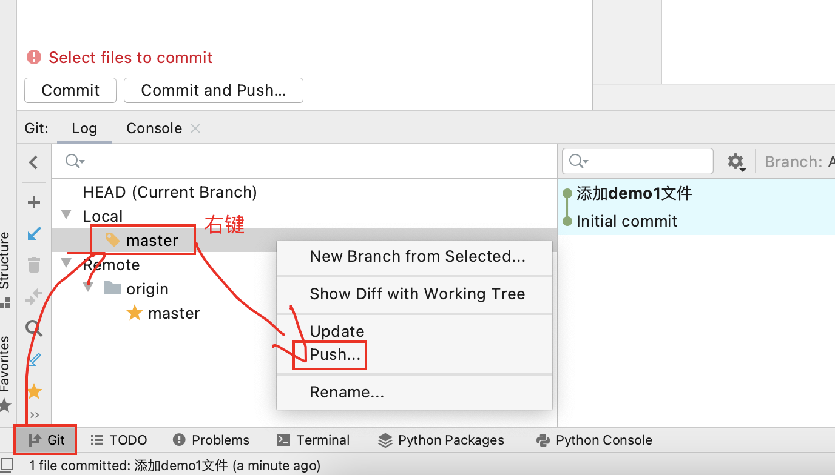Click the more toolbar actions double chevron
Screen dimensions: 835x475
34,415
